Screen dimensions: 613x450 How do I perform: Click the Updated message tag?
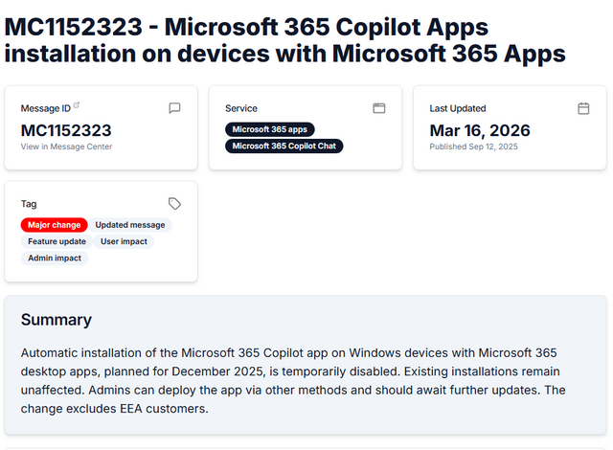pos(130,225)
